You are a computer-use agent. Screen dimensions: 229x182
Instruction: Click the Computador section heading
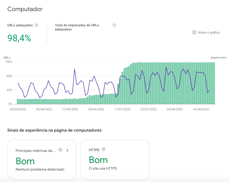(25, 9)
